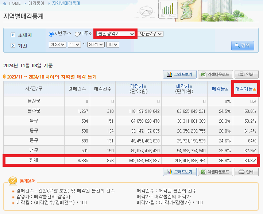Click the 59.2% value in 북구 row
The height and width of the screenshot is (214, 263).
[250, 121]
